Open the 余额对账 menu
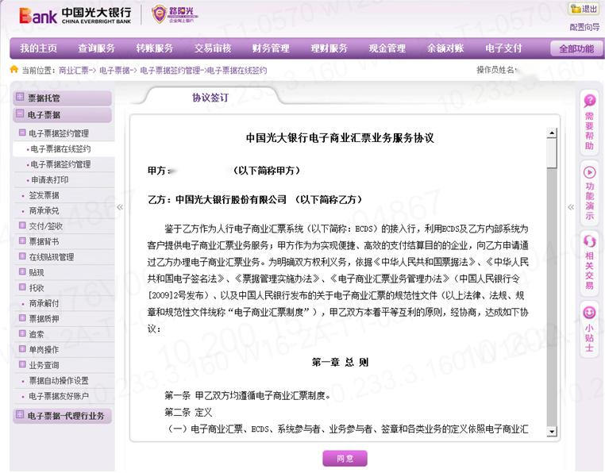Image resolution: width=605 pixels, height=473 pixels. click(445, 48)
